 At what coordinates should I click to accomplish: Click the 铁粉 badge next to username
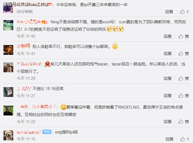(47, 132)
